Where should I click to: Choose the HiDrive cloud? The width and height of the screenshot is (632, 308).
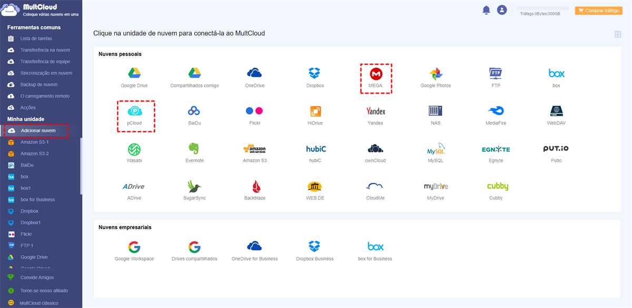click(x=315, y=115)
